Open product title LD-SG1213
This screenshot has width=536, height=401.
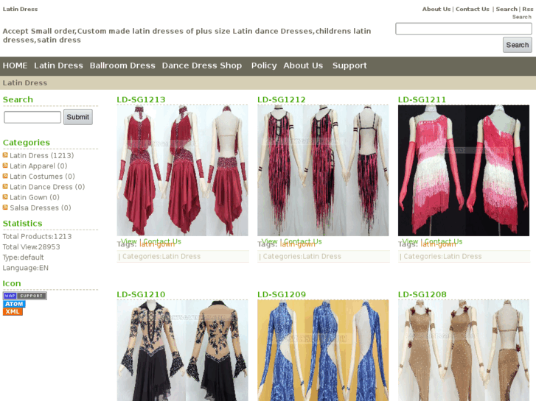click(141, 99)
